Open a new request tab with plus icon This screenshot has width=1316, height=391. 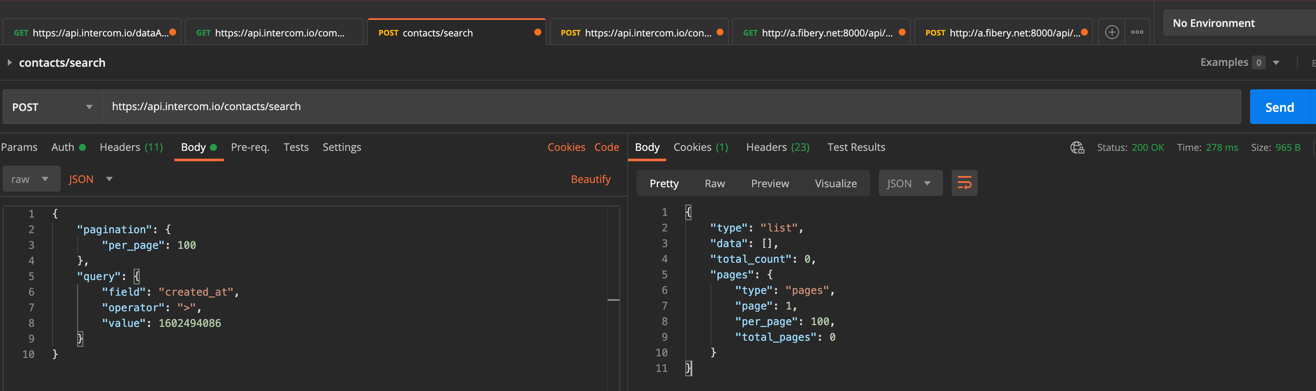1112,32
